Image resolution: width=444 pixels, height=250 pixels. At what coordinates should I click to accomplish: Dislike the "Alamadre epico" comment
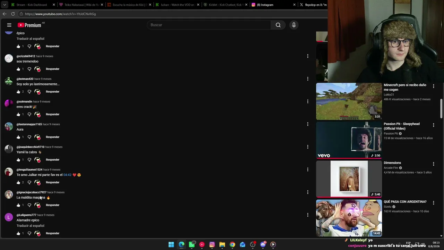click(29, 233)
